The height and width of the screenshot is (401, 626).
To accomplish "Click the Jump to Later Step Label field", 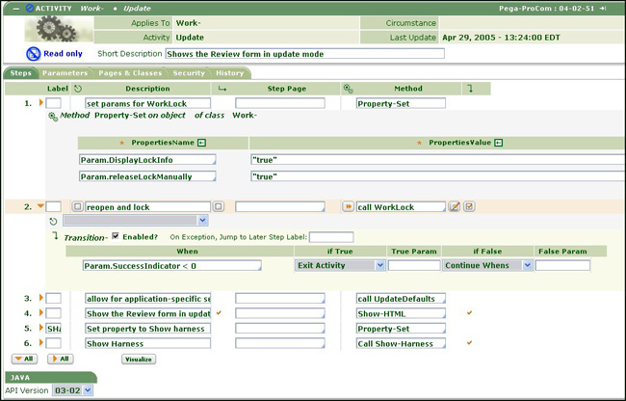I will pos(331,237).
